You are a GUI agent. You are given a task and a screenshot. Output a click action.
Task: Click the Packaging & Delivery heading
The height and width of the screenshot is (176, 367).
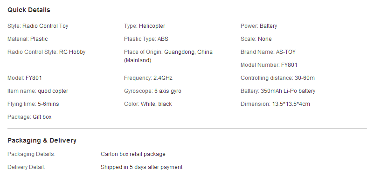(x=42, y=141)
